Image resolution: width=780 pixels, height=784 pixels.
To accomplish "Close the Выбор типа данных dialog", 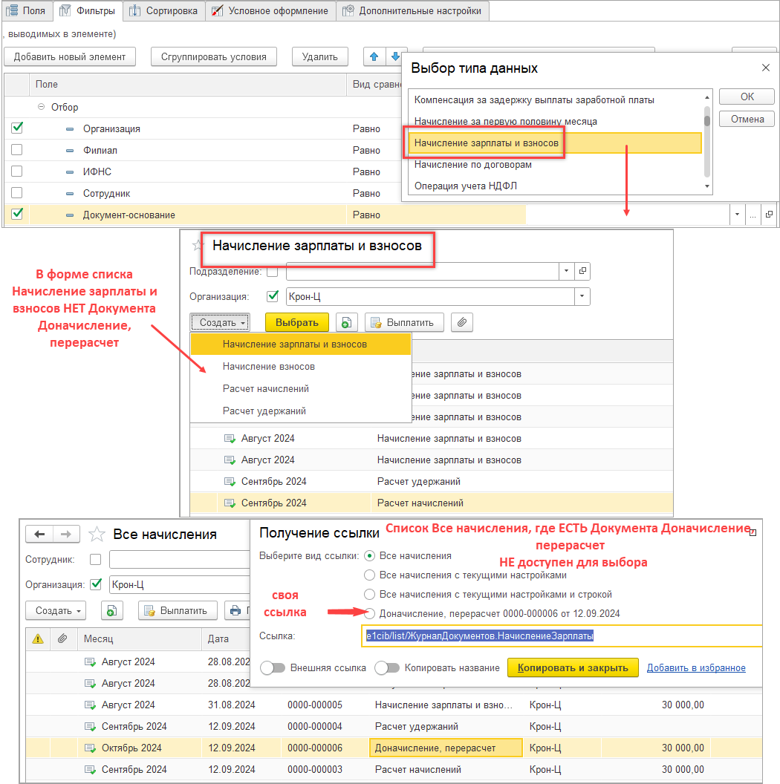I will (765, 68).
